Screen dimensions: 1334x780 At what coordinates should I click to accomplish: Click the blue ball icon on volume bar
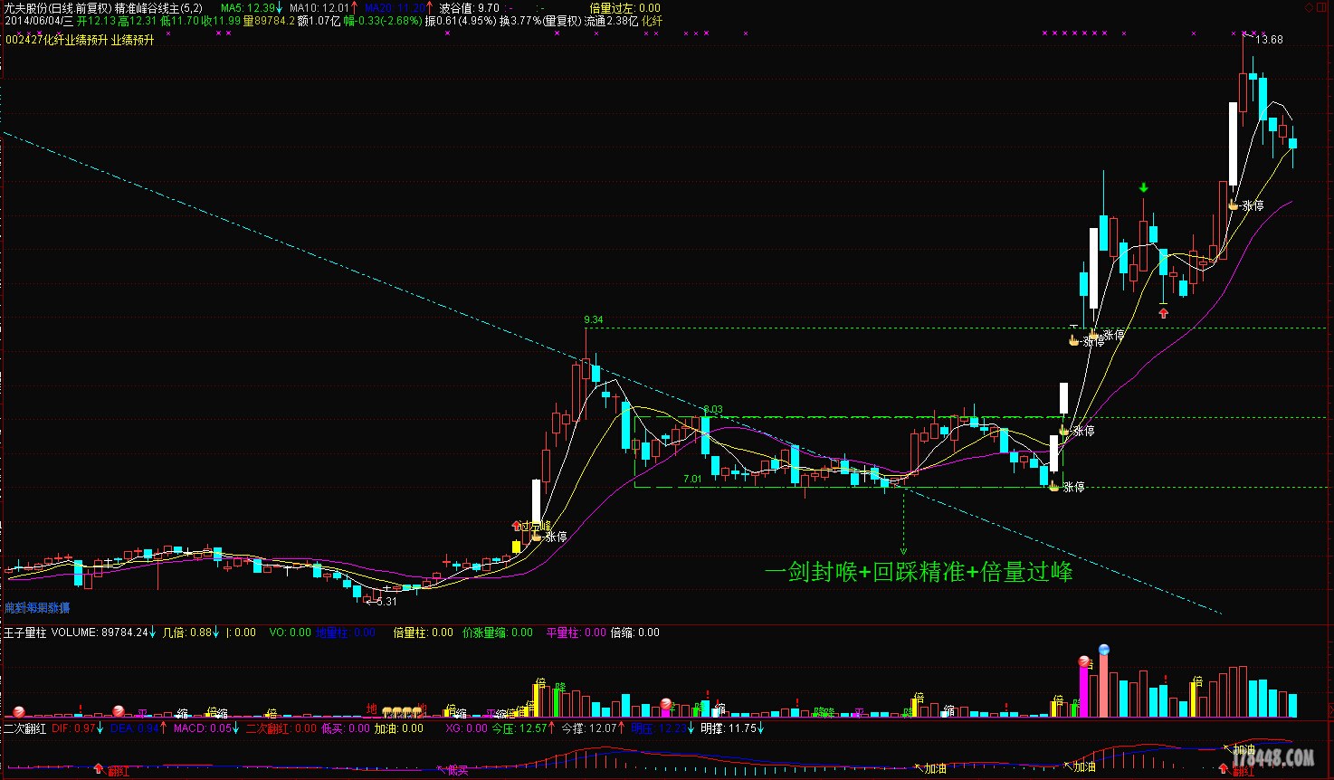pyautogui.click(x=1103, y=650)
